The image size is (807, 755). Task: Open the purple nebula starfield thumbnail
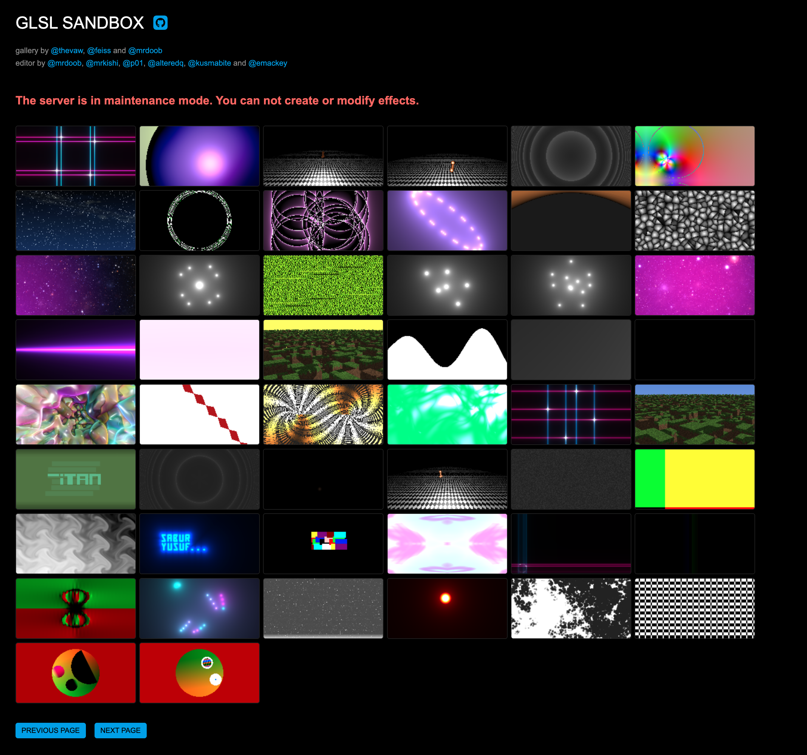coord(75,285)
